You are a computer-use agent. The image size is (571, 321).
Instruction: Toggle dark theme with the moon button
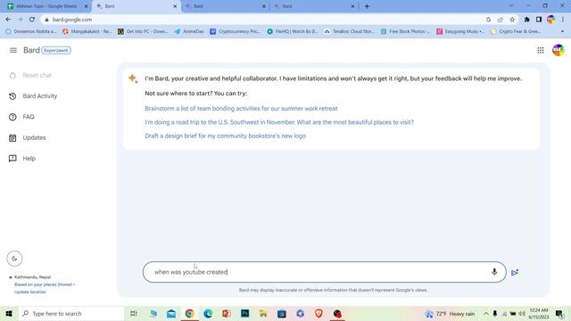[14, 259]
